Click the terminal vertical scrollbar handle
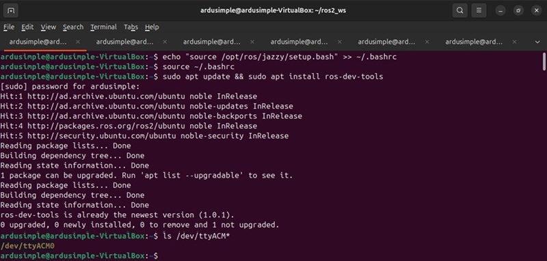The width and height of the screenshot is (547, 261). point(544,61)
